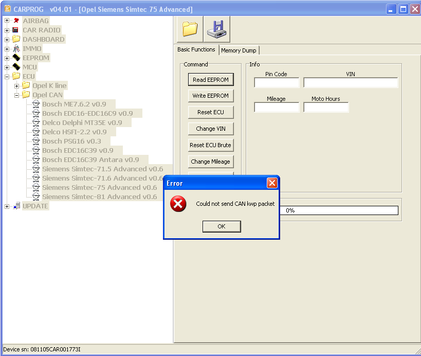Click icon beside Bosch ME7.6.2 v0.9

click(x=36, y=104)
